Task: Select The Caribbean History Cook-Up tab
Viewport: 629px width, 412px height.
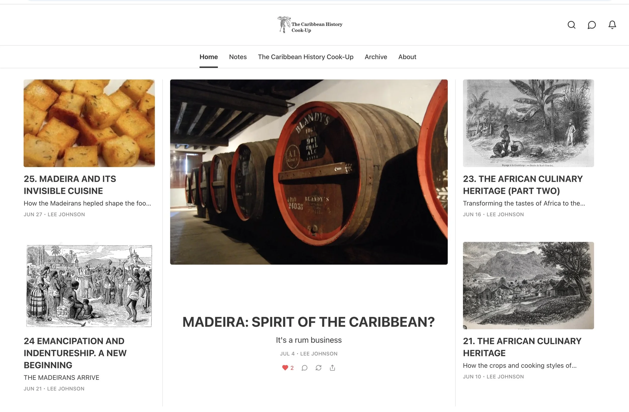Action: pyautogui.click(x=305, y=57)
